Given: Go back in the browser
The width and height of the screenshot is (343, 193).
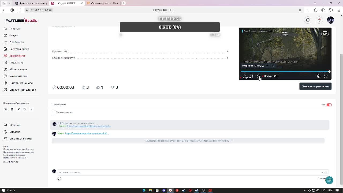Looking at the screenshot, I should pos(4,10).
